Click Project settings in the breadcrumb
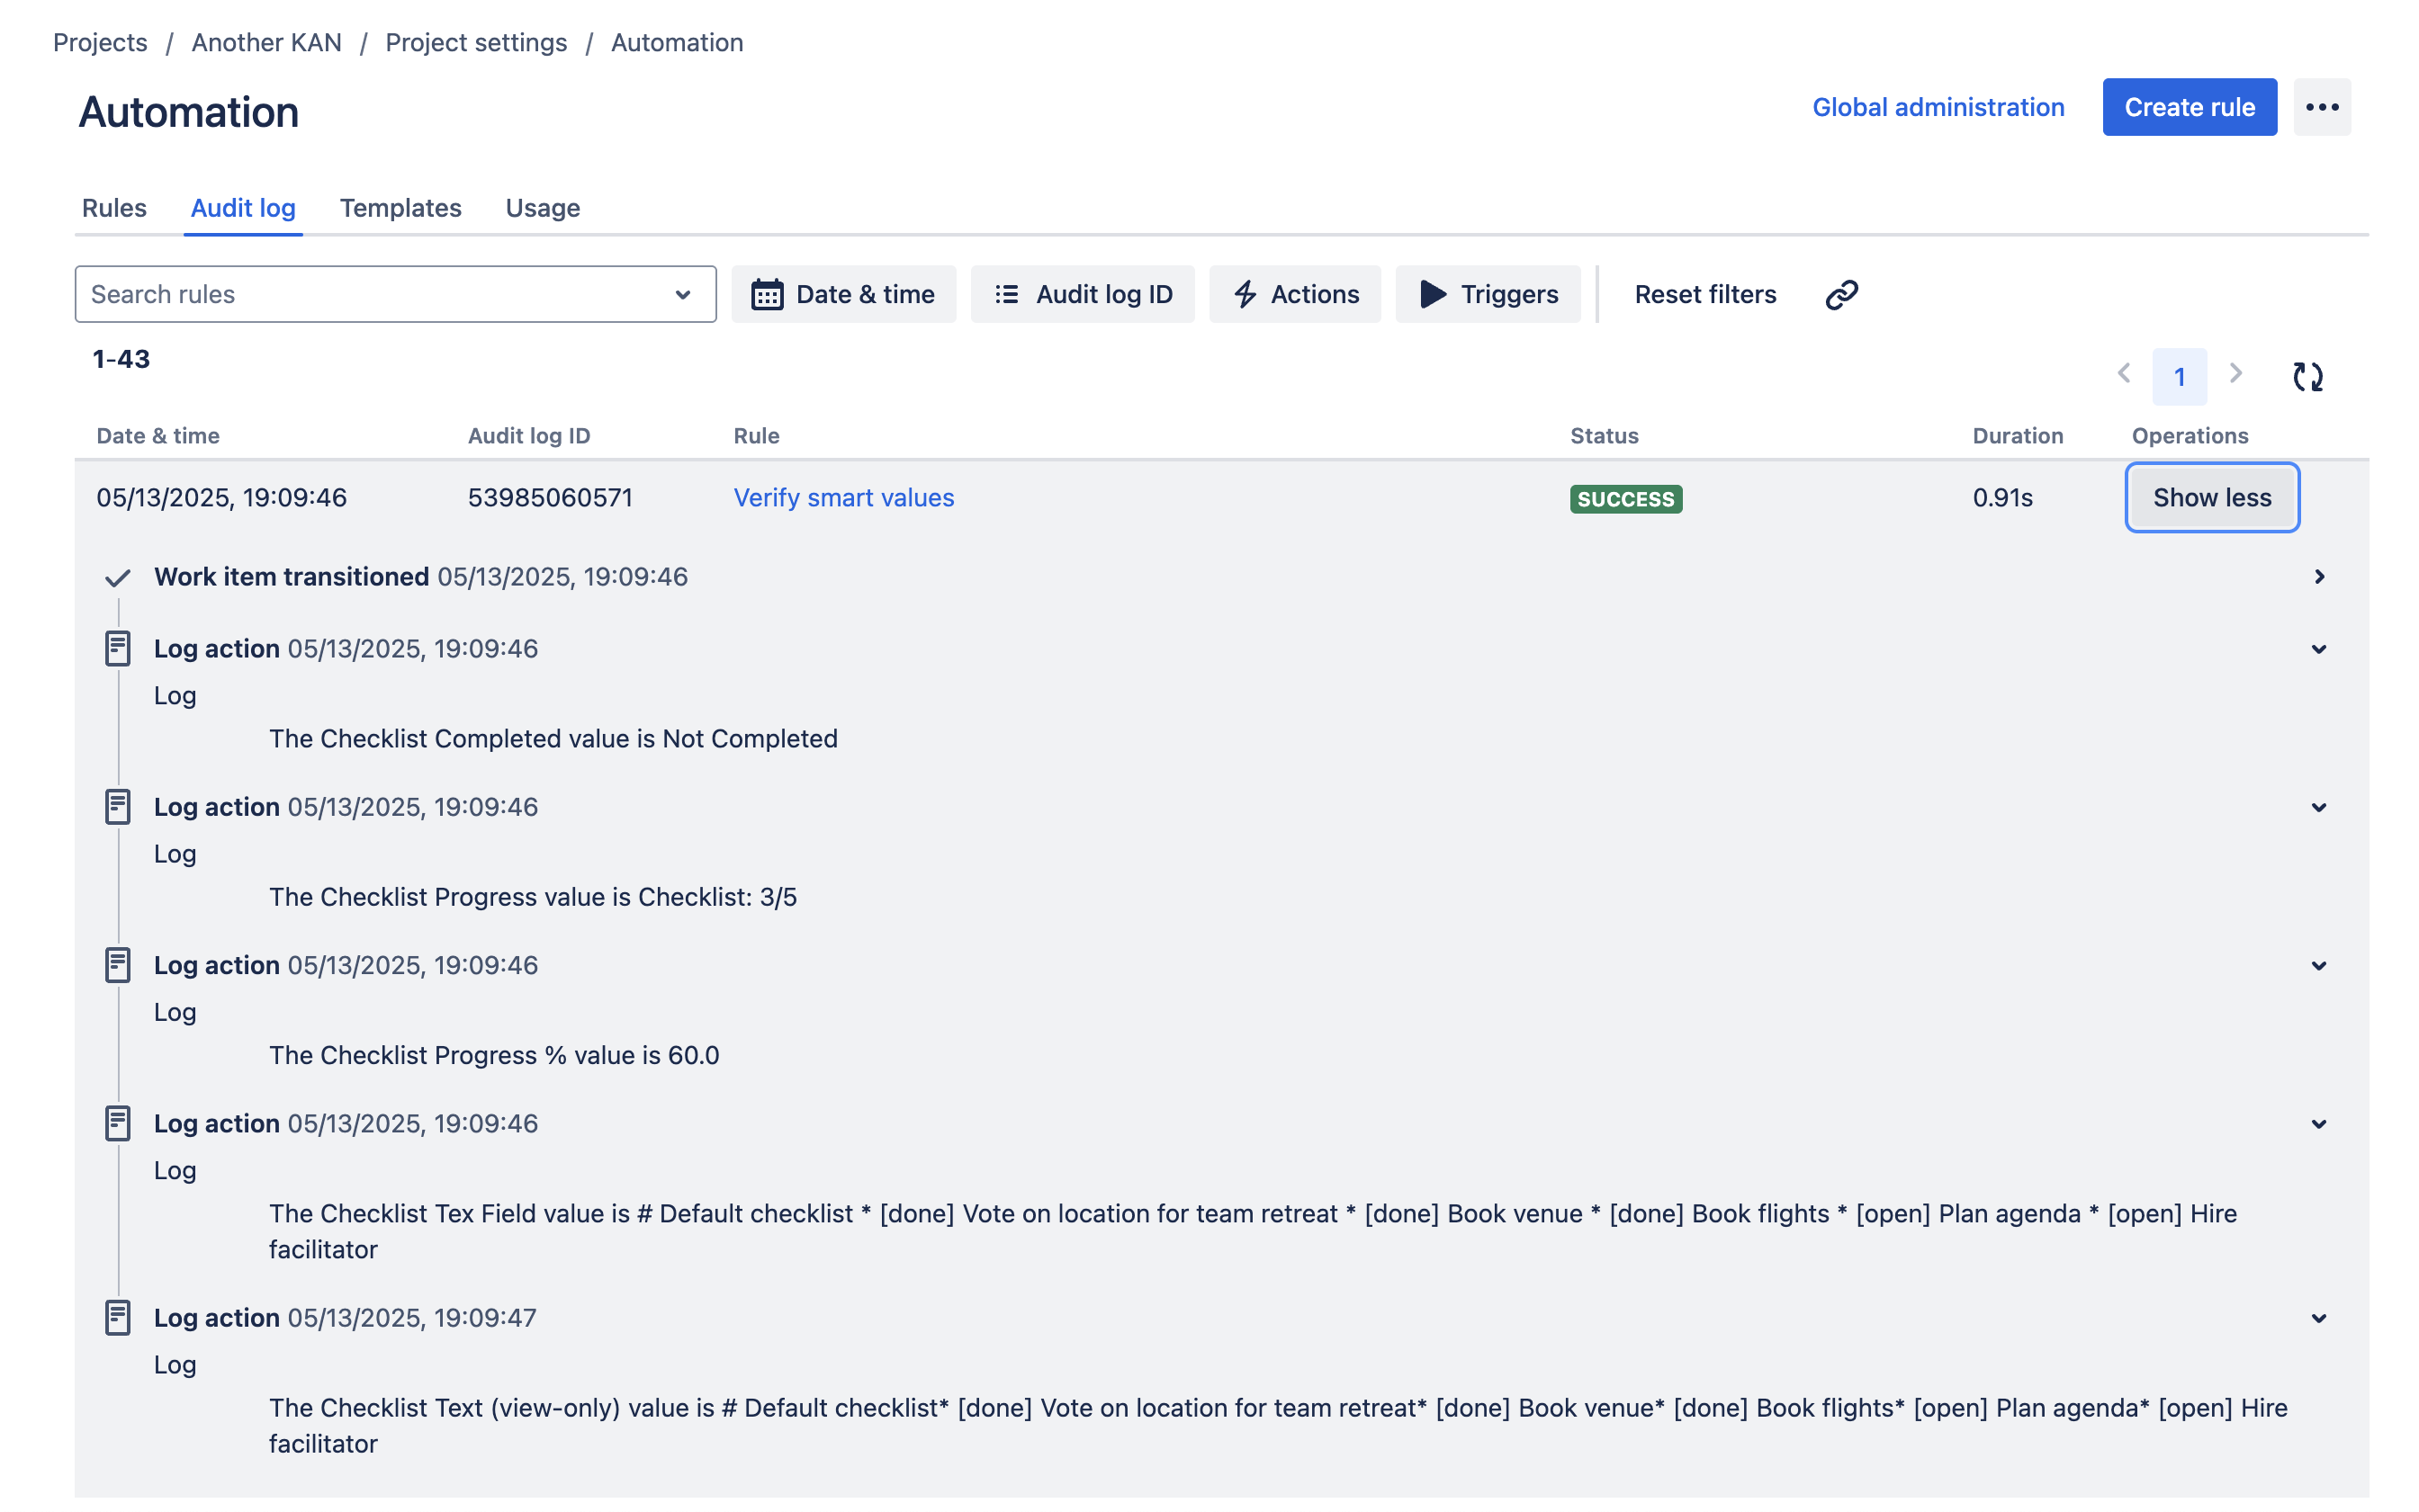This screenshot has height=1512, width=2419. click(x=476, y=43)
